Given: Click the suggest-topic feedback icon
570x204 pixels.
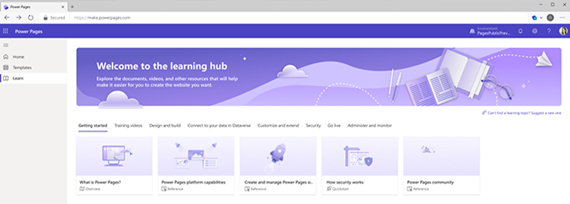Looking at the screenshot, I should pos(484,113).
